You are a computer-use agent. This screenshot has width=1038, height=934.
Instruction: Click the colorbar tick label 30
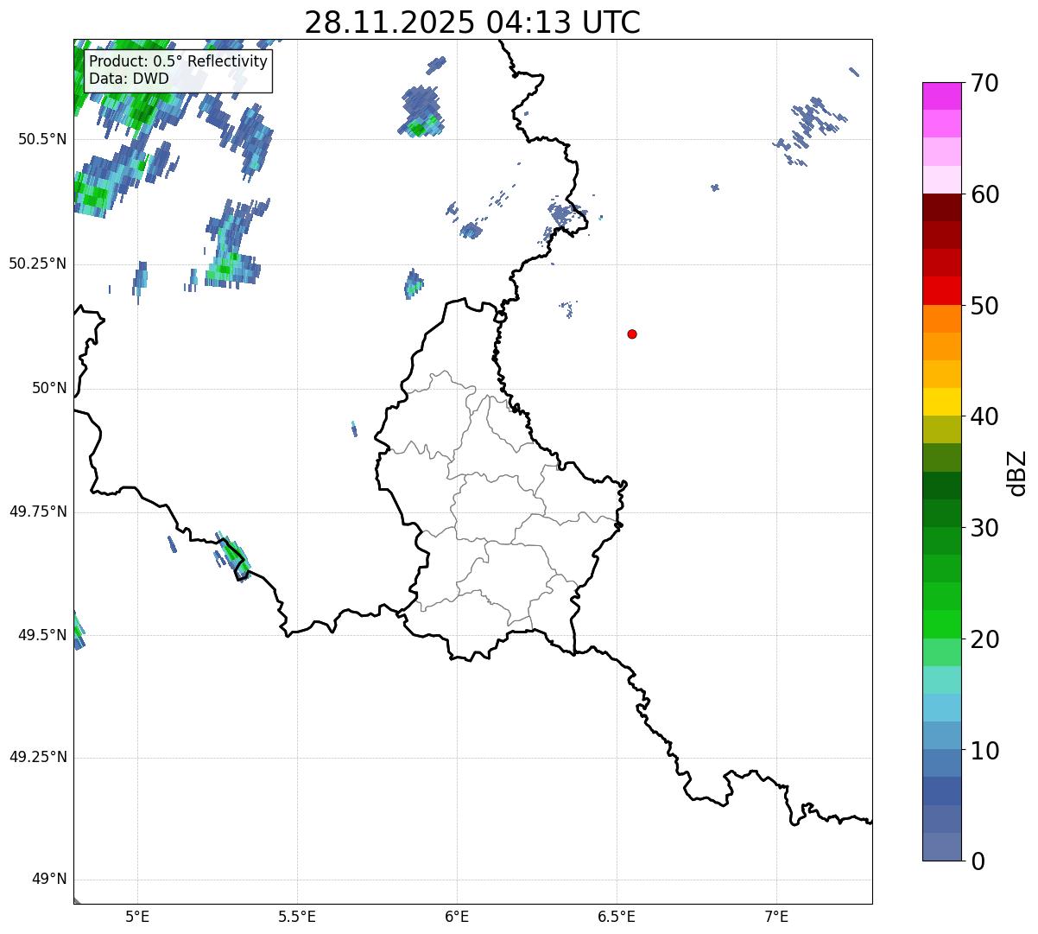coord(984,528)
